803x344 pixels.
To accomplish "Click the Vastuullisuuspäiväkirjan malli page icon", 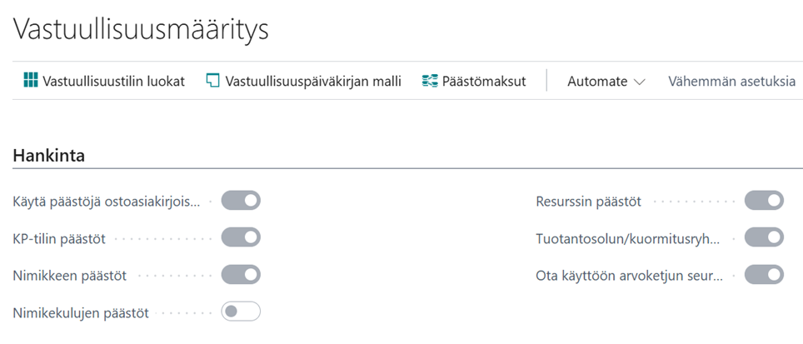I will [212, 80].
